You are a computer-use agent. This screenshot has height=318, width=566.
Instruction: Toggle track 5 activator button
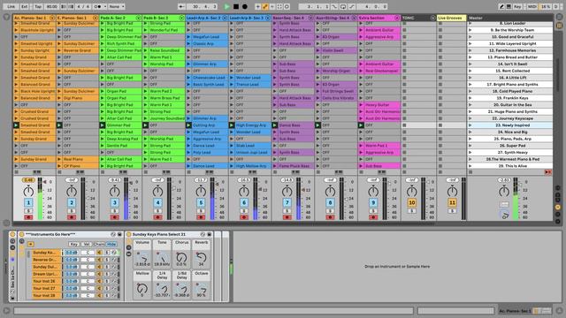201,202
